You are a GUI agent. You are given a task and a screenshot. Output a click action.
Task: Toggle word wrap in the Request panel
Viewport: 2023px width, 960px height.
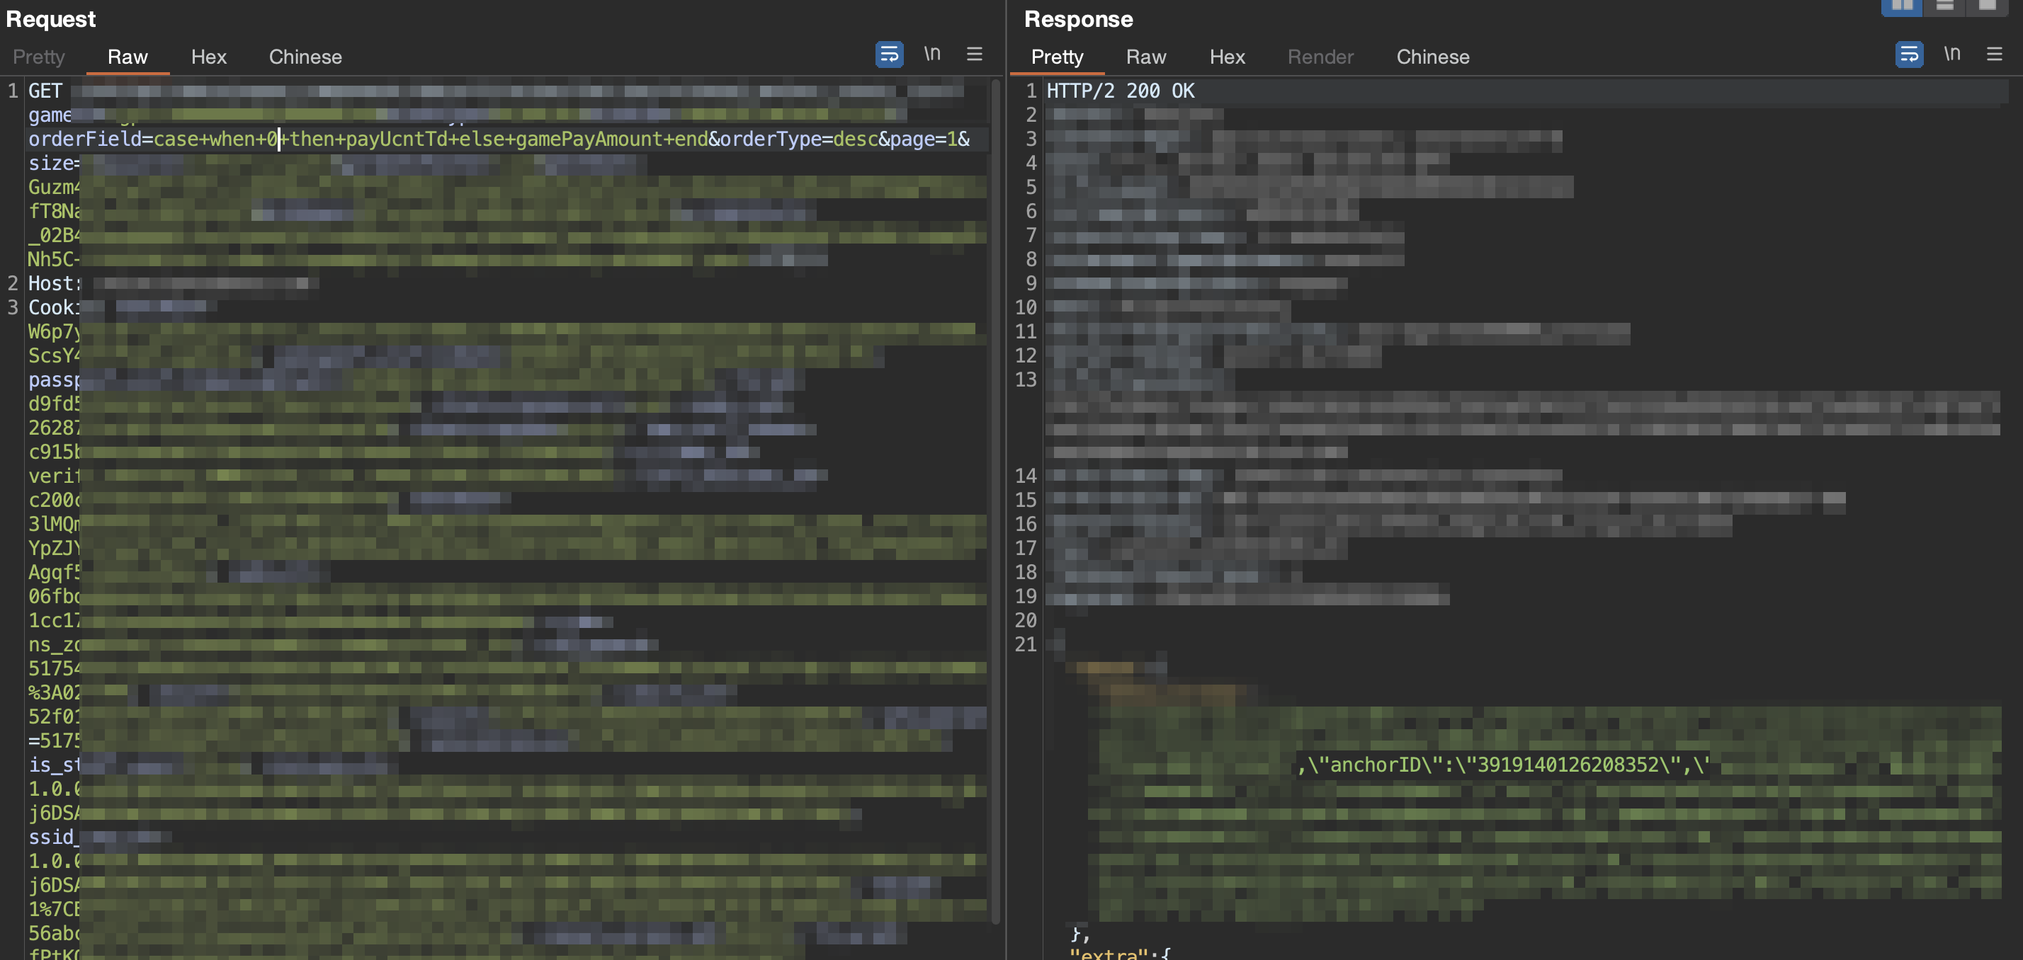(889, 55)
